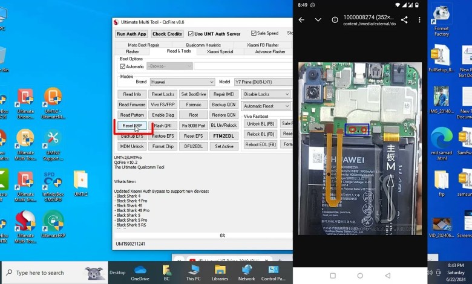Viewport: 472px width, 284px height.
Task: Click Unlock BL (FB) button
Action: [261, 124]
